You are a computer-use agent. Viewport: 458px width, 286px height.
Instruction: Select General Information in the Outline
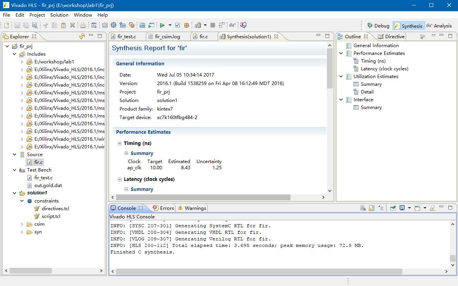(x=376, y=45)
